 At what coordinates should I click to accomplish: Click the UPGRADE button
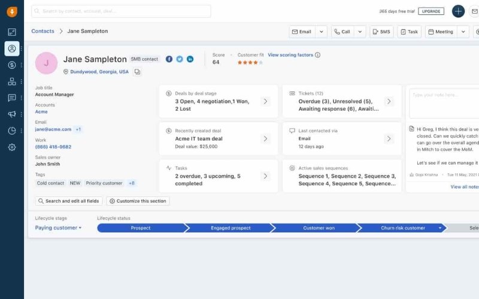pyautogui.click(x=431, y=11)
